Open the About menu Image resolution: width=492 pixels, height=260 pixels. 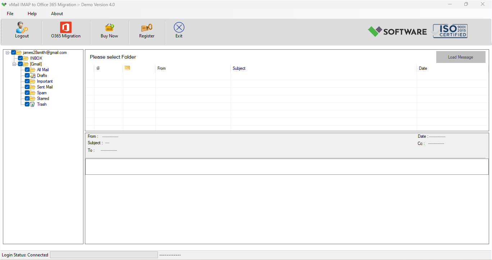tap(57, 14)
